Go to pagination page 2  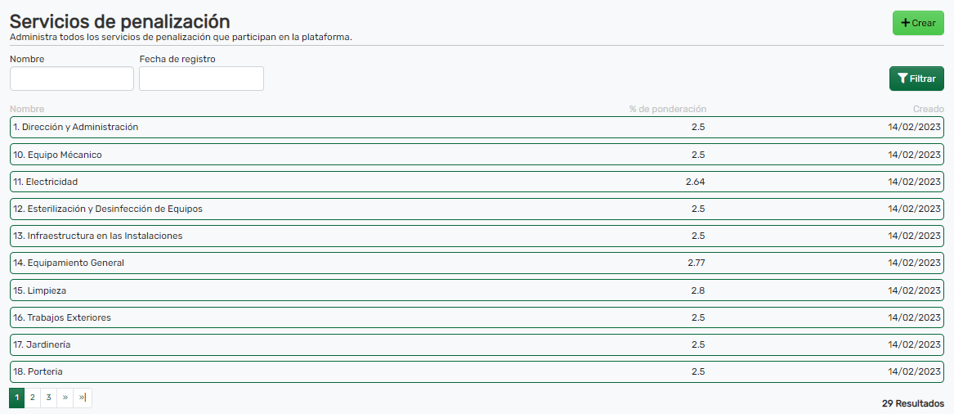[33, 398]
